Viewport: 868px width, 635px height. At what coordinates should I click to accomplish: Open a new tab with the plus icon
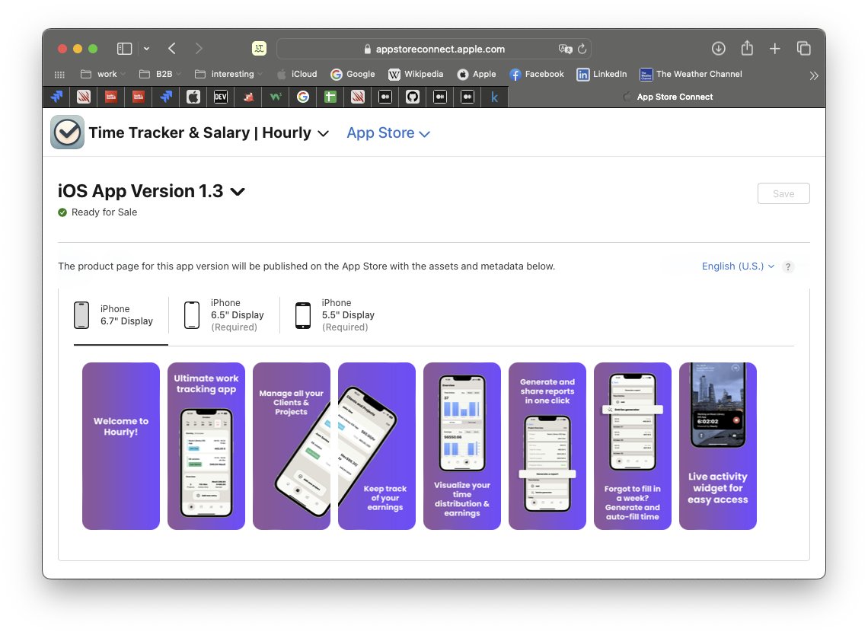[775, 49]
